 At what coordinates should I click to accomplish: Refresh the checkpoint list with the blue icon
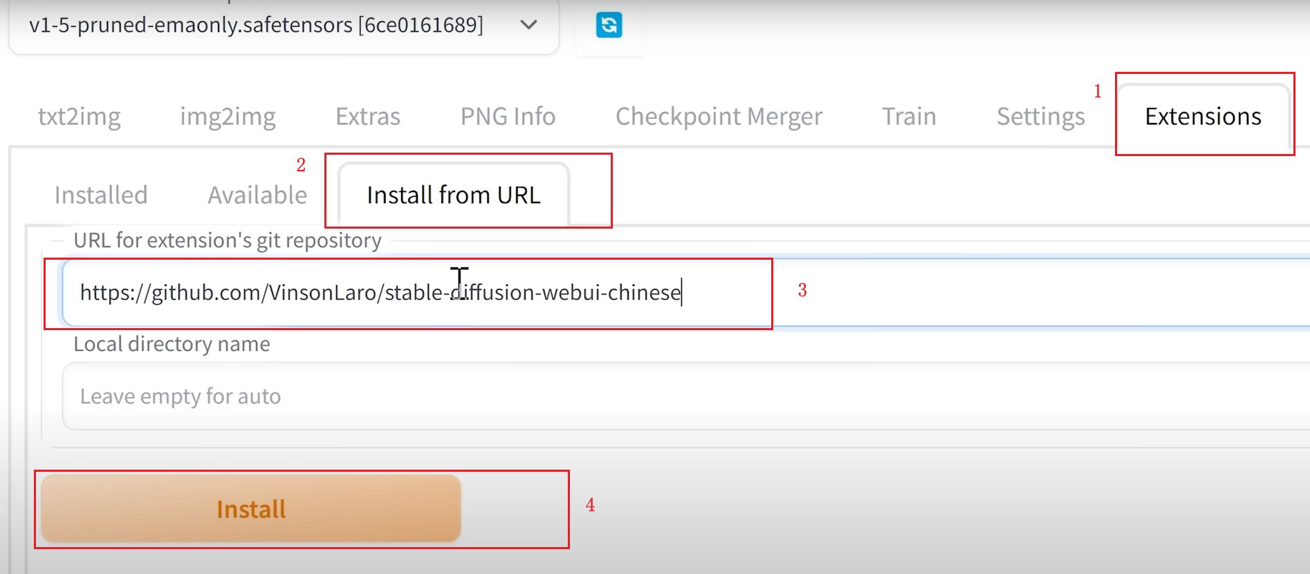(609, 26)
